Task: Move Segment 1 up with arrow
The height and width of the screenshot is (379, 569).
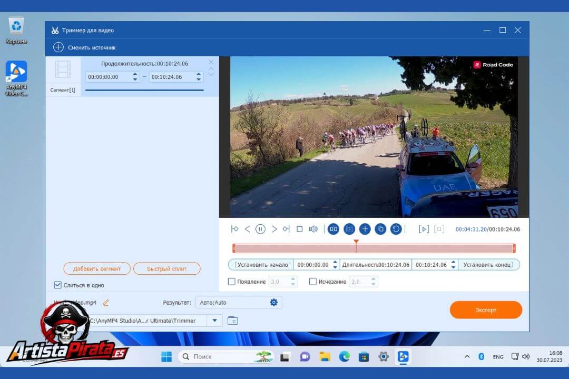Action: 211,68
